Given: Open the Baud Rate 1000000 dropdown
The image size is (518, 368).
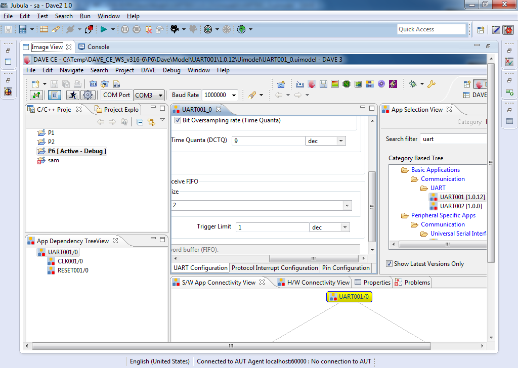Looking at the screenshot, I should click(234, 96).
